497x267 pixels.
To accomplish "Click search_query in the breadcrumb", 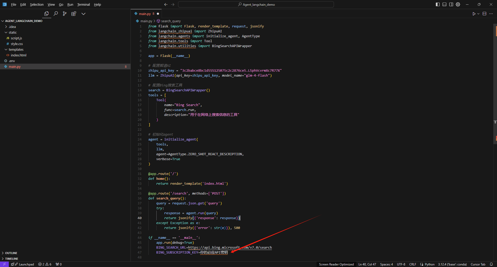I will tap(171, 21).
